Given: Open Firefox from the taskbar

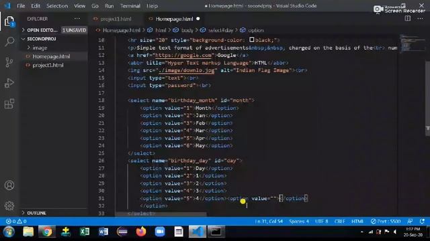Looking at the screenshot, I should pos(141,232).
